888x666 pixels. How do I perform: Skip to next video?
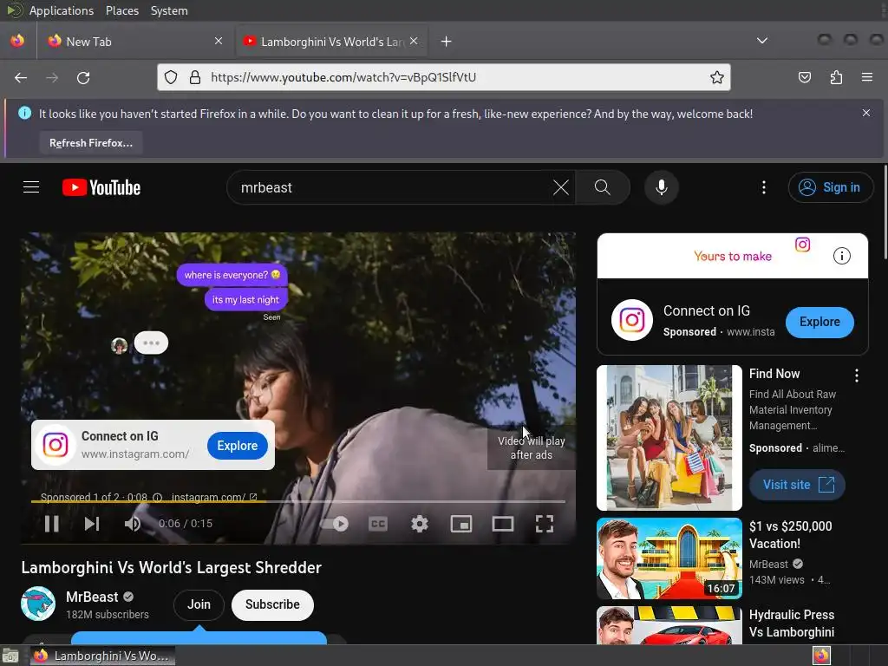pos(92,524)
